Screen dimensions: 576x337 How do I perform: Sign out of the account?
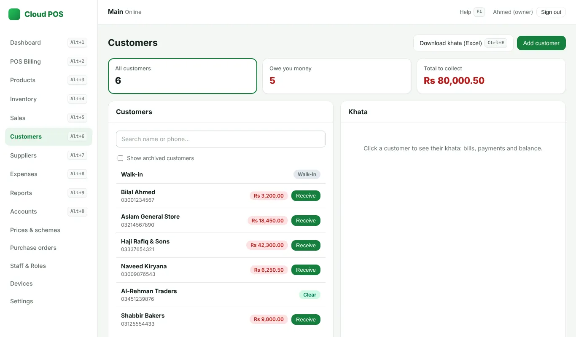551,12
